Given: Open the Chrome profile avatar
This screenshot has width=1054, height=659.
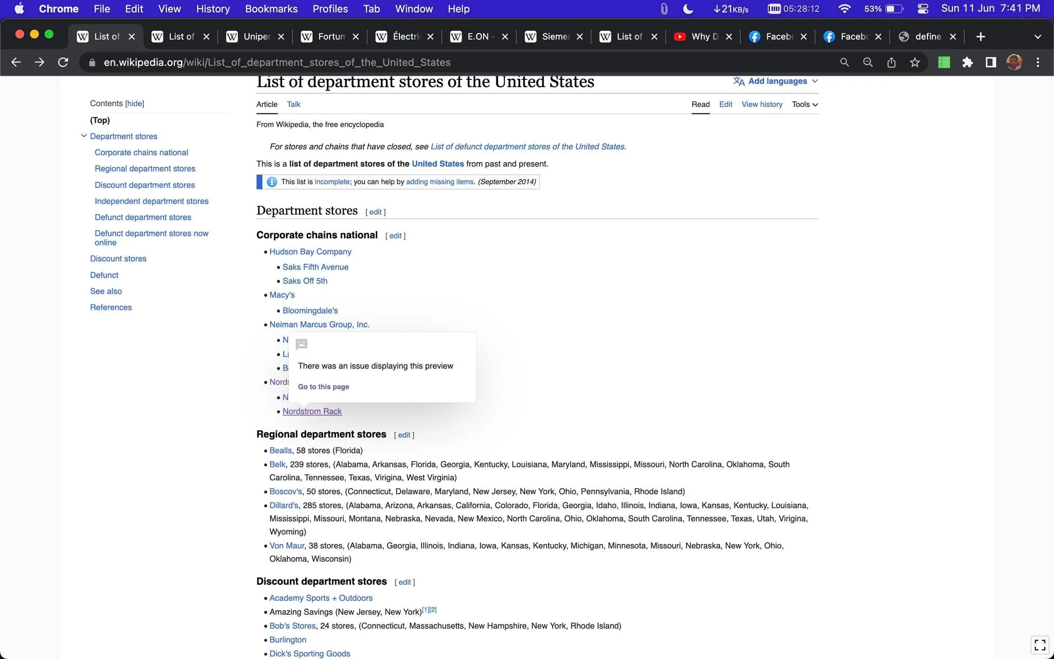Looking at the screenshot, I should pyautogui.click(x=1014, y=62).
